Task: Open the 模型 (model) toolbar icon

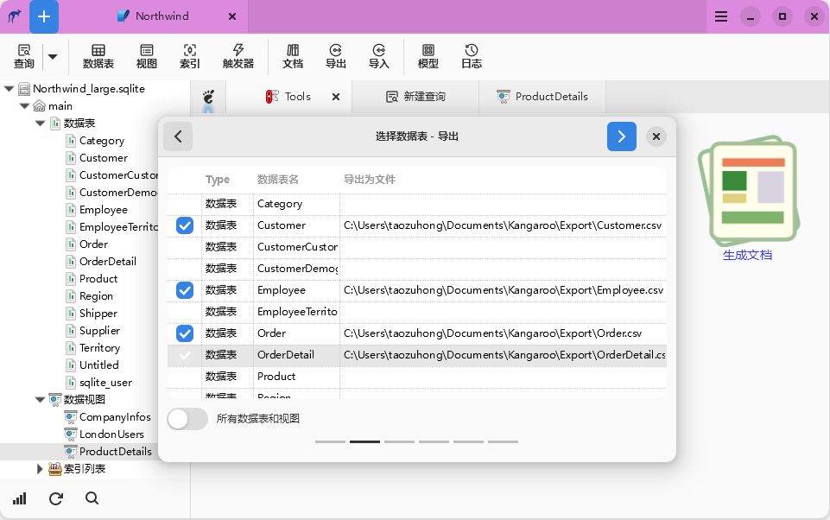Action: 428,56
